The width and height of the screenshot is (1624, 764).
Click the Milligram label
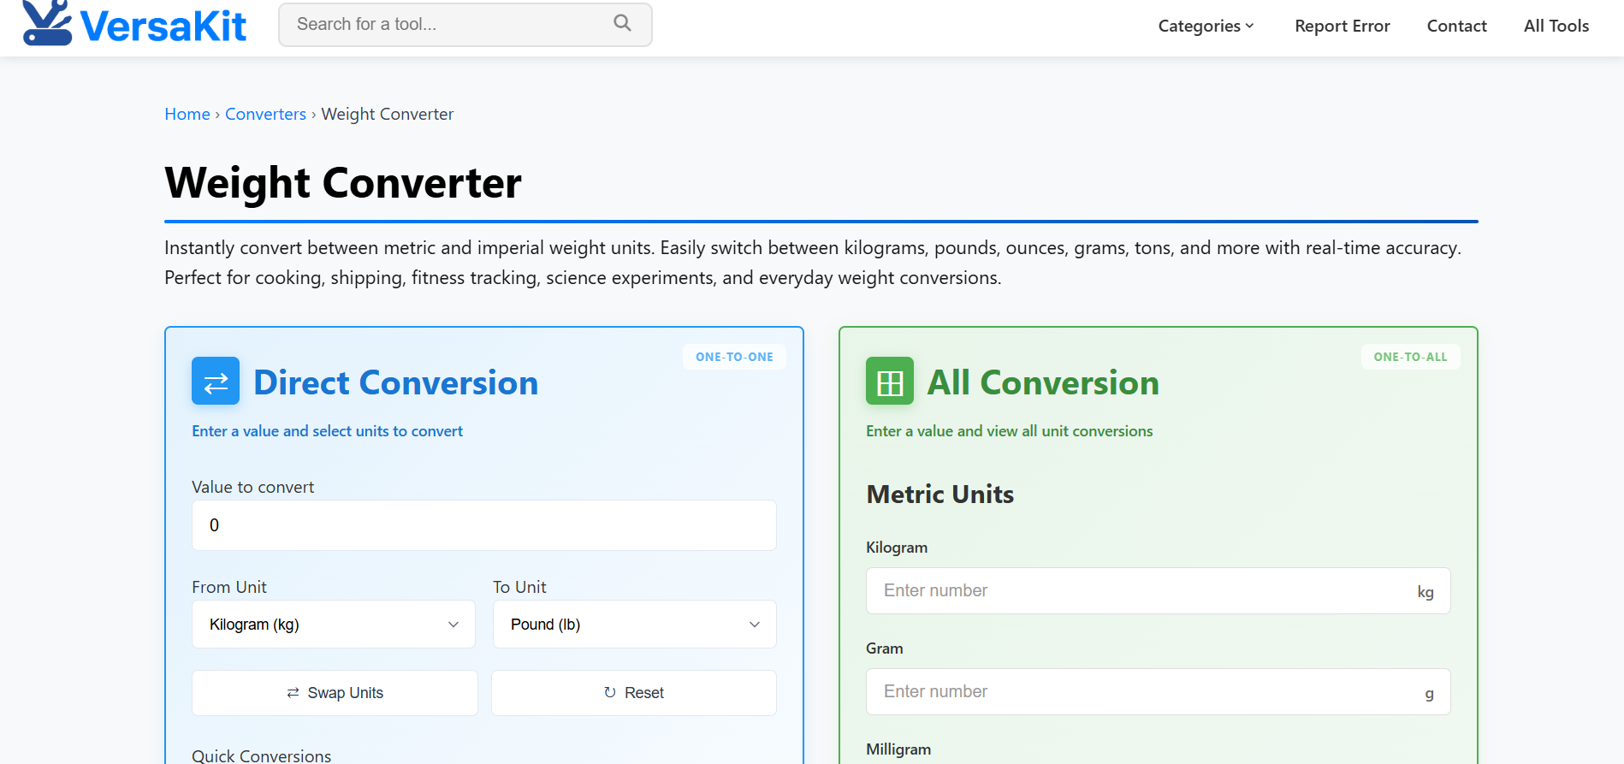click(898, 749)
